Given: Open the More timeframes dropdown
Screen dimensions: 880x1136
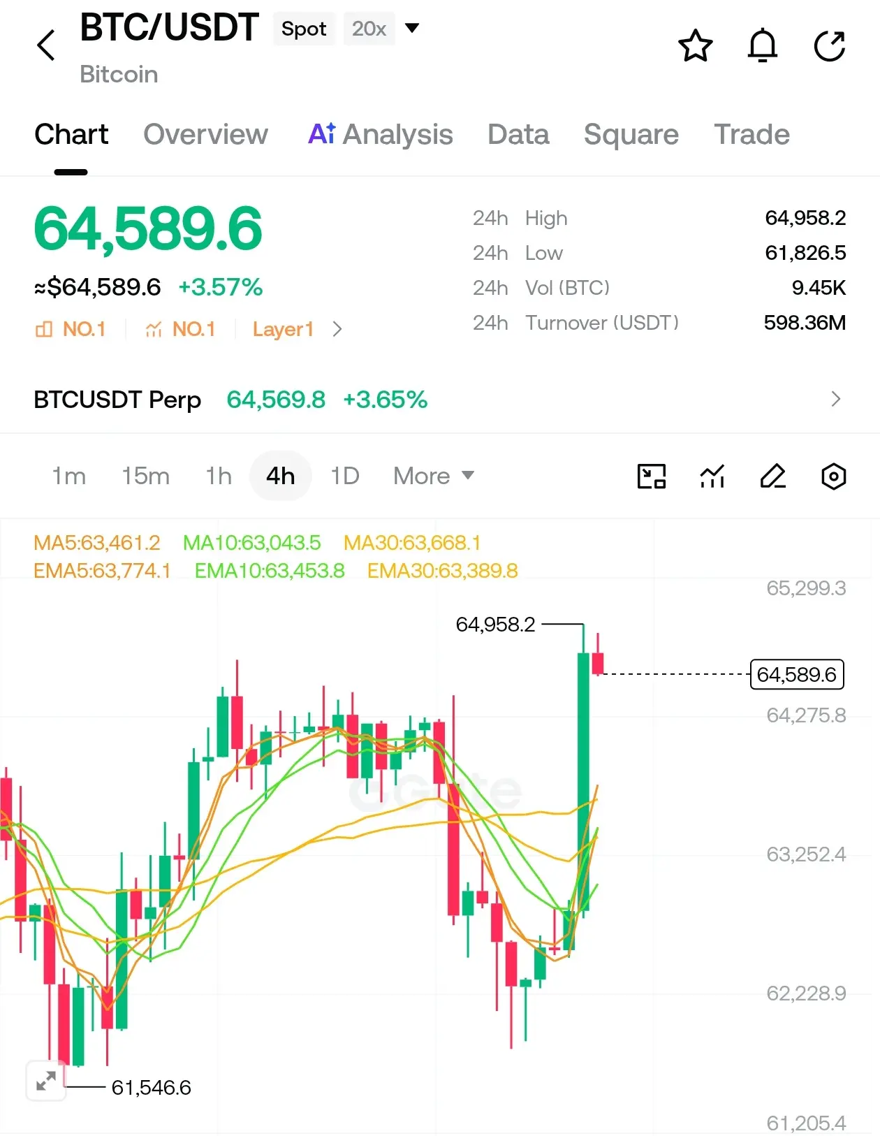Looking at the screenshot, I should point(434,476).
